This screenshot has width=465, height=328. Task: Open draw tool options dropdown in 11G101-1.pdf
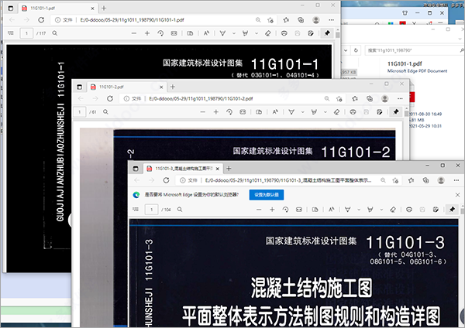(234, 33)
